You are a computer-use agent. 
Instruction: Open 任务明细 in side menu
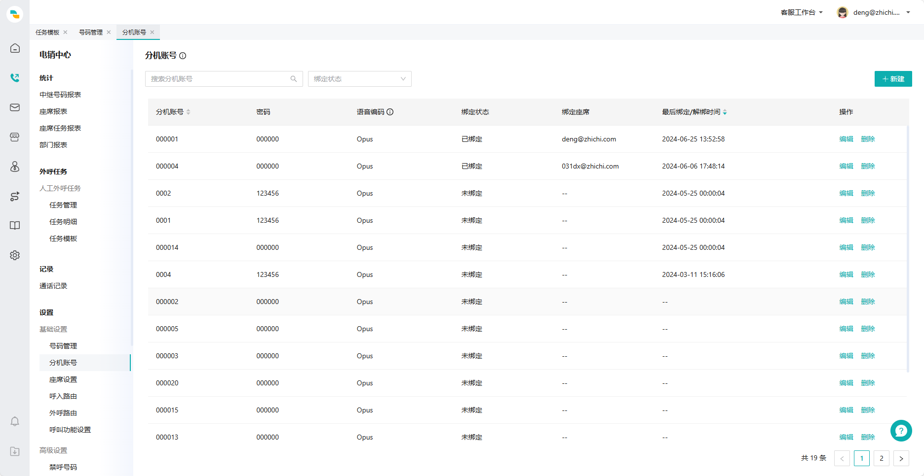tap(63, 222)
